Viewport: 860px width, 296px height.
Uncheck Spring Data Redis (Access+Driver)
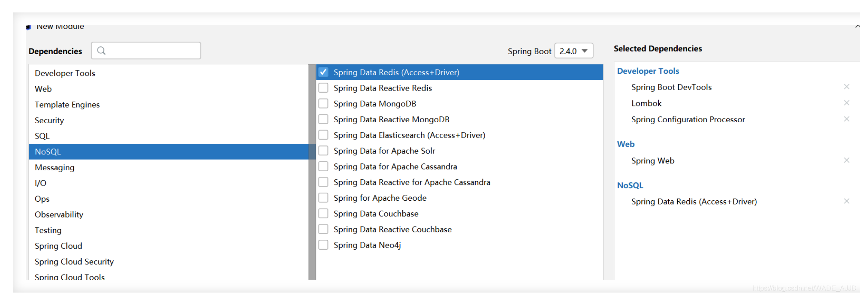(323, 72)
